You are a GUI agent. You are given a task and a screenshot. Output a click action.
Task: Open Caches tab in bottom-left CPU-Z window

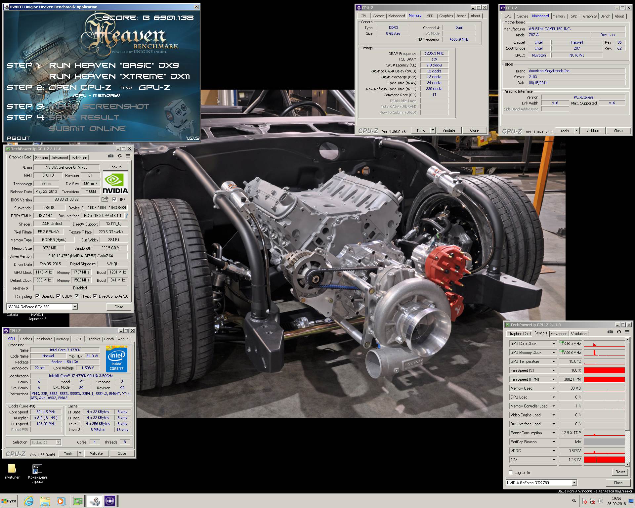26,339
